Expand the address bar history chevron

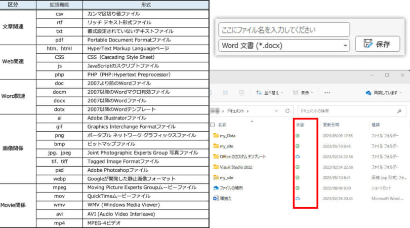pyautogui.click(x=276, y=111)
